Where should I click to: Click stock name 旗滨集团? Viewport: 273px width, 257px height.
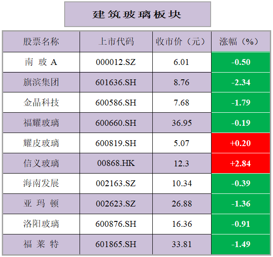(x=41, y=83)
